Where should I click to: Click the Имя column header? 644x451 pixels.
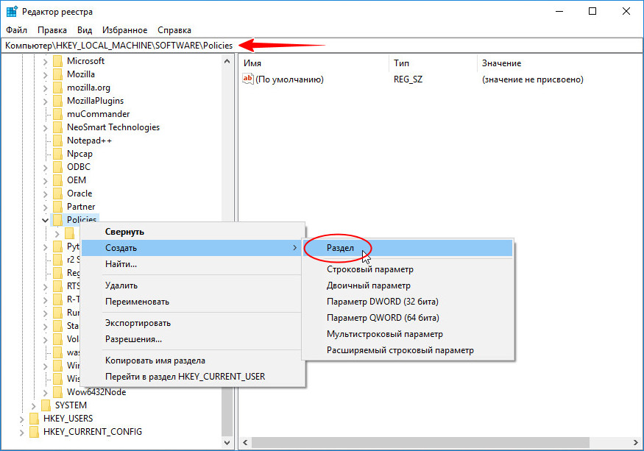tap(314, 63)
